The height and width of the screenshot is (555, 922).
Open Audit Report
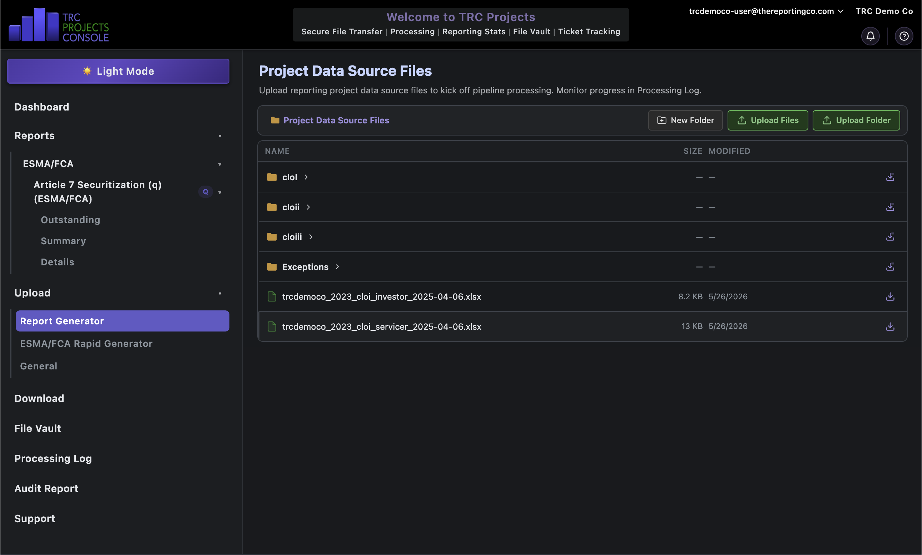click(x=46, y=488)
